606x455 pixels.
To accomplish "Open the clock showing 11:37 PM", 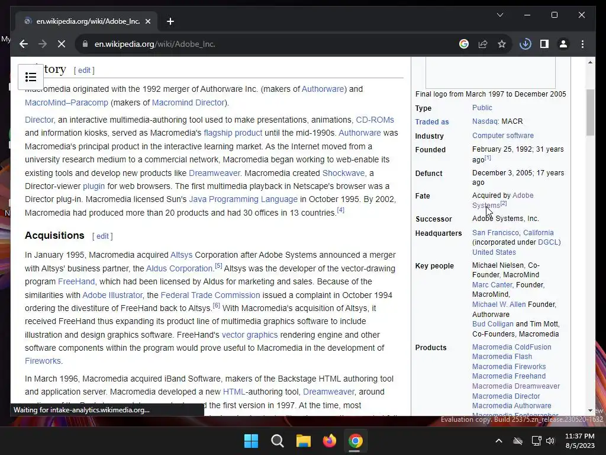I will point(580,441).
